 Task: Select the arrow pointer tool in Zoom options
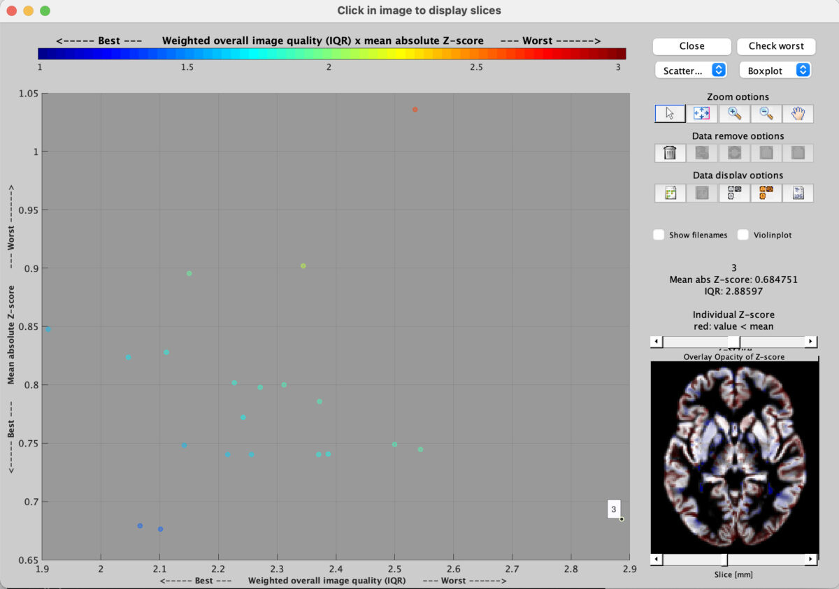670,113
